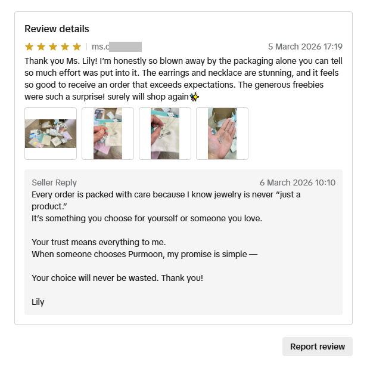Click the reviewer username starting with ms.c

click(117, 47)
